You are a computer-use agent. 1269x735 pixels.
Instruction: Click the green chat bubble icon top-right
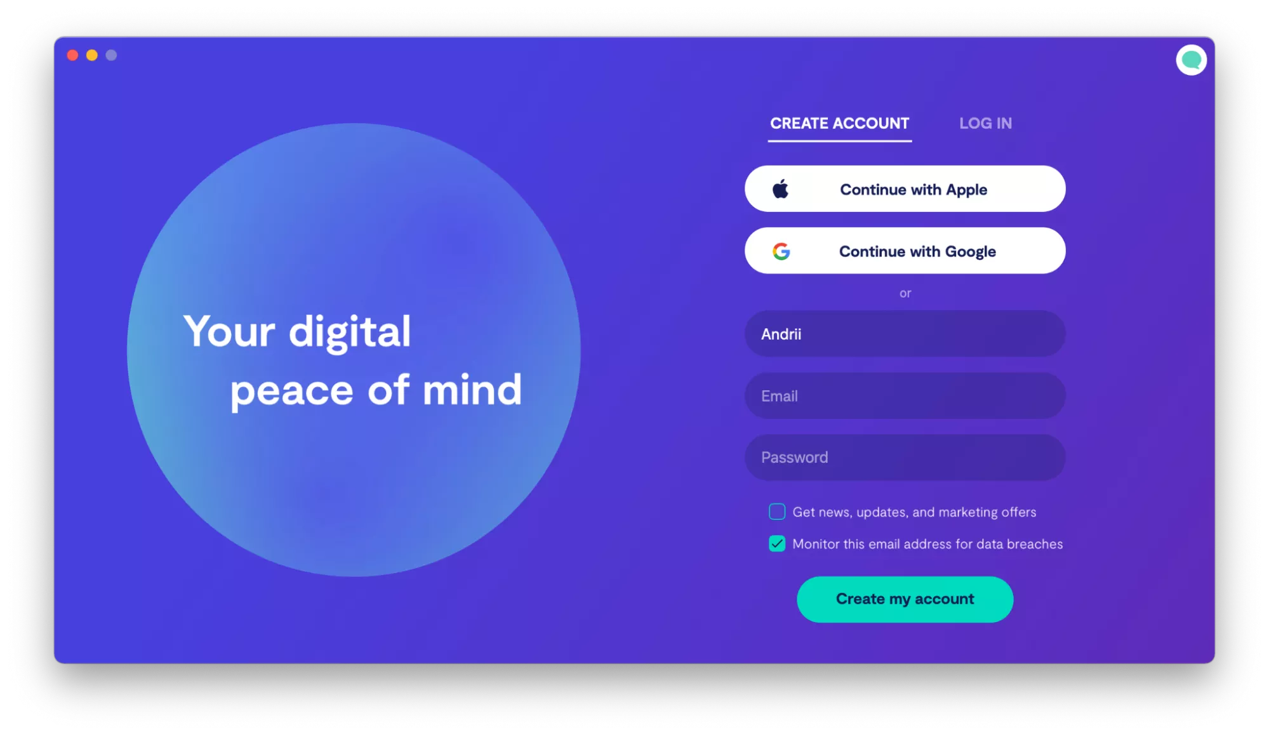[1192, 60]
